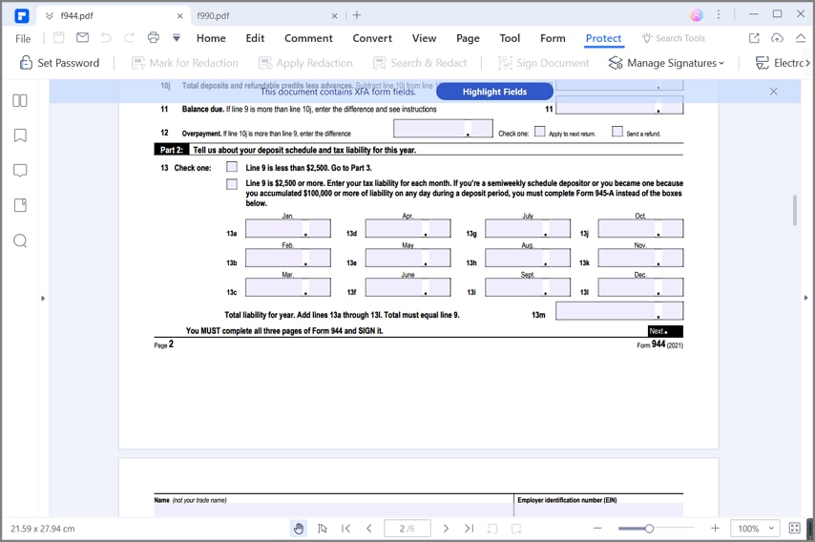Click the zoom in plus icon
815x542 pixels.
click(715, 528)
